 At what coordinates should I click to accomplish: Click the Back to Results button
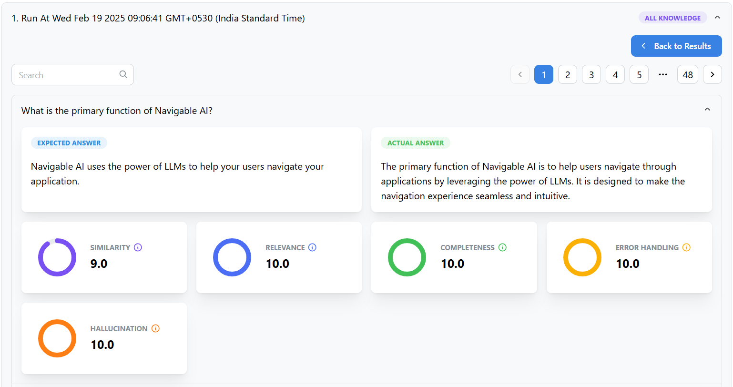(x=676, y=46)
